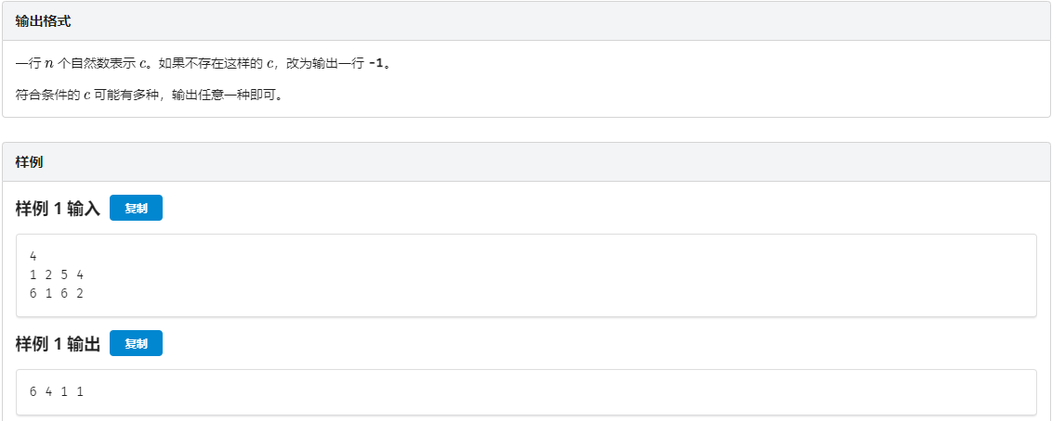The image size is (1052, 421).
Task: Click inside the sample output code box
Action: 526,391
